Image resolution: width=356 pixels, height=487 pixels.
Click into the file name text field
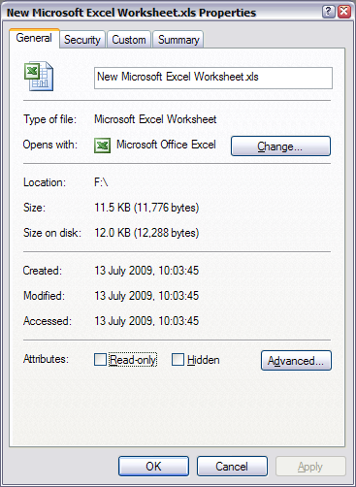pyautogui.click(x=213, y=78)
